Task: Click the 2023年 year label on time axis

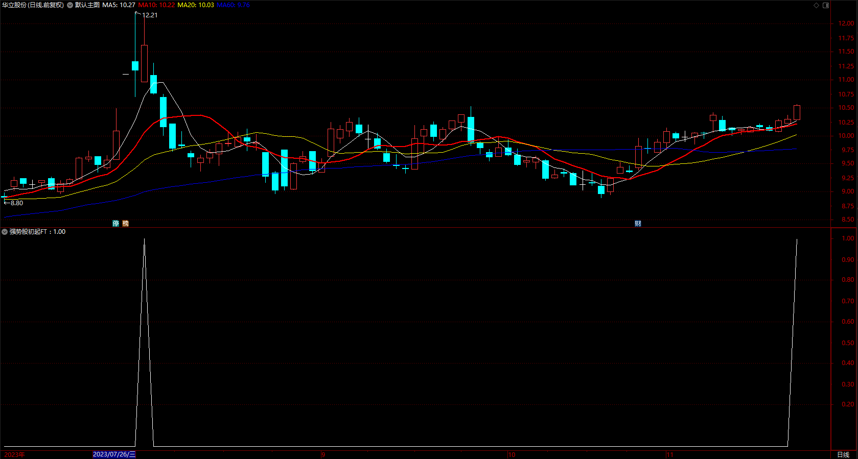Action: click(14, 455)
